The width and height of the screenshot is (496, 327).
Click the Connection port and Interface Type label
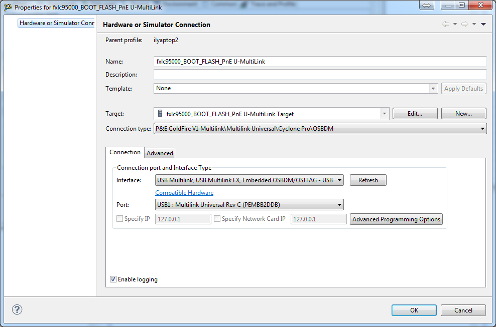tap(164, 168)
